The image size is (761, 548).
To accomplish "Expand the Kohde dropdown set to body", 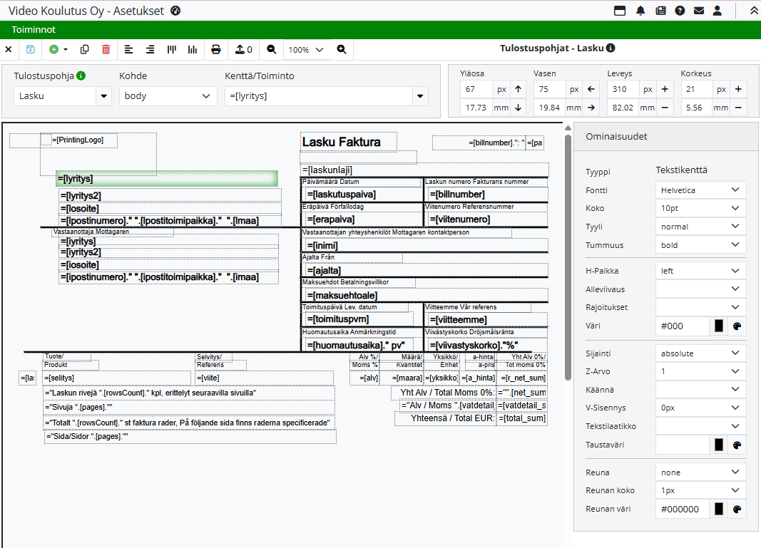I will tap(168, 95).
